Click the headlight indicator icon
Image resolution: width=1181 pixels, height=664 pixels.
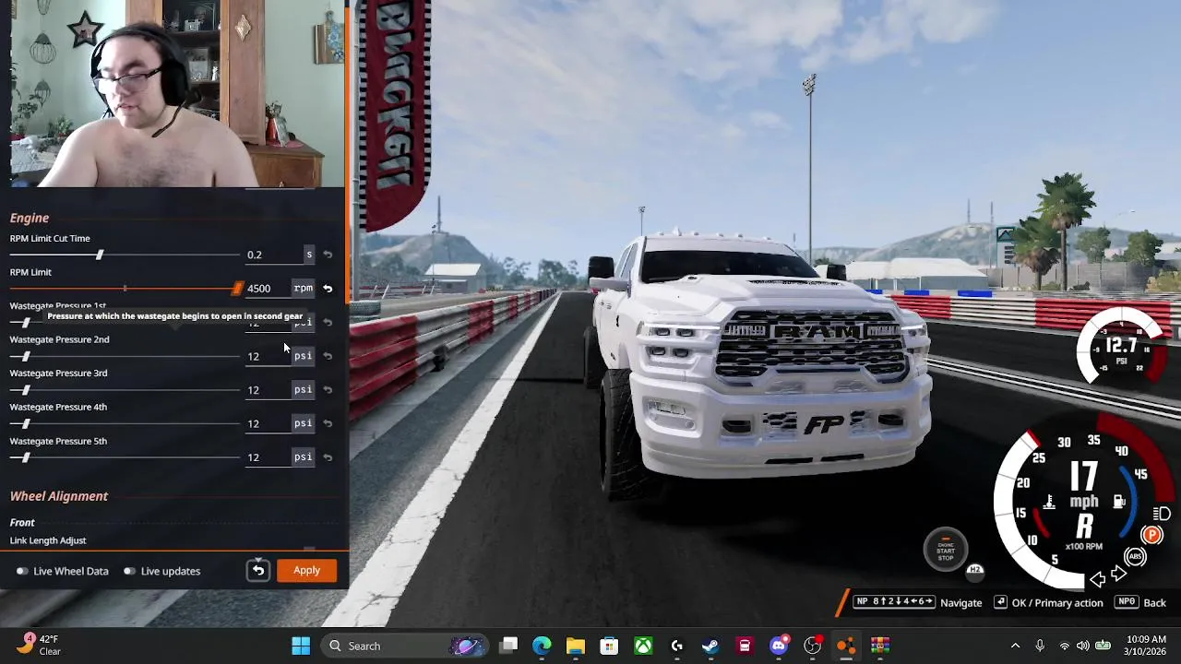pos(1162,514)
